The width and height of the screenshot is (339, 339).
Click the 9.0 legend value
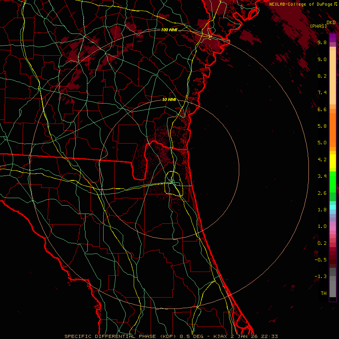click(322, 59)
